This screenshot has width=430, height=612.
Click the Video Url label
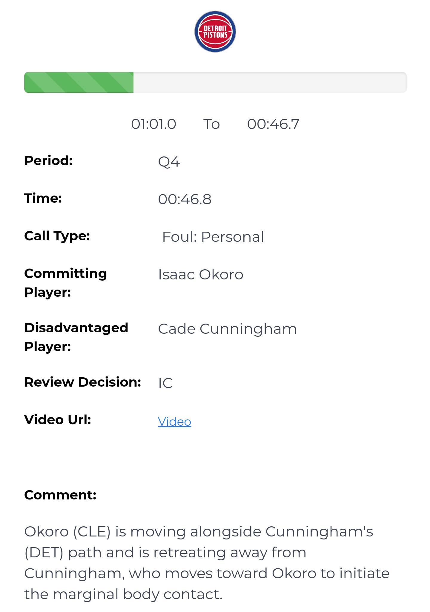(58, 420)
